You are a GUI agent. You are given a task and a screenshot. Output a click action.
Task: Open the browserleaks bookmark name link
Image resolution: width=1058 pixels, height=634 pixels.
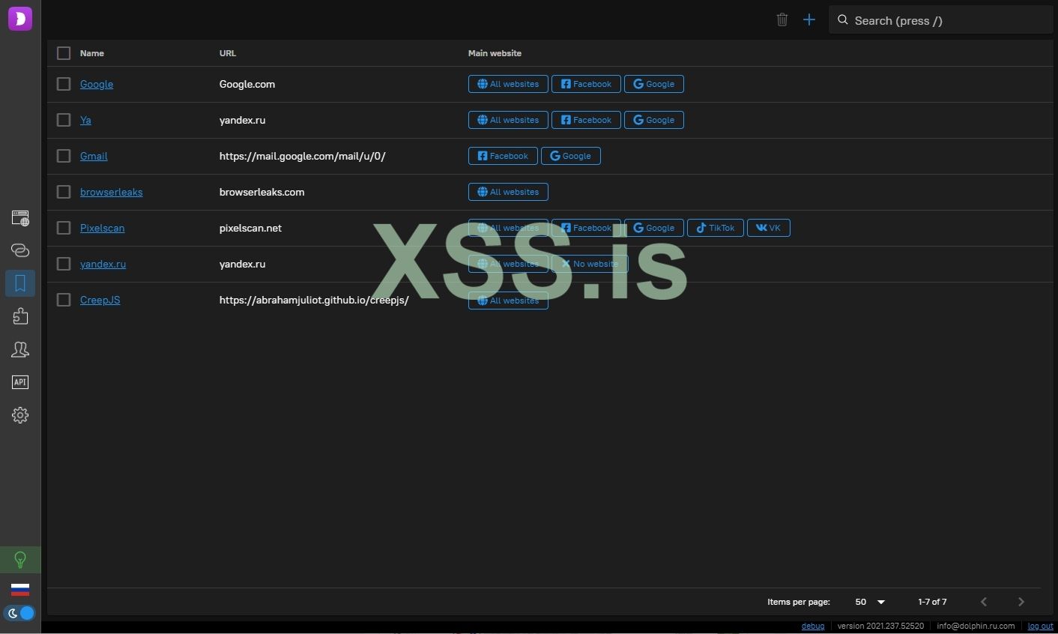(x=111, y=192)
